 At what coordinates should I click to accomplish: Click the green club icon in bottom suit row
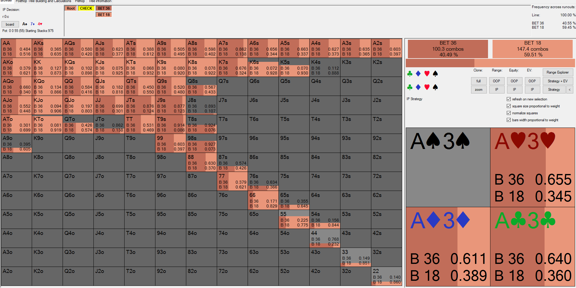410,87
